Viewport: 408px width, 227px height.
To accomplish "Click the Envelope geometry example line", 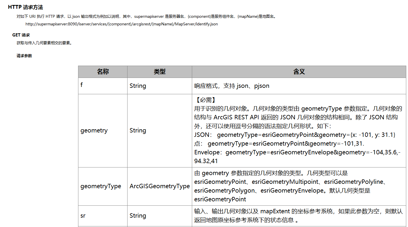I will click(297, 156).
